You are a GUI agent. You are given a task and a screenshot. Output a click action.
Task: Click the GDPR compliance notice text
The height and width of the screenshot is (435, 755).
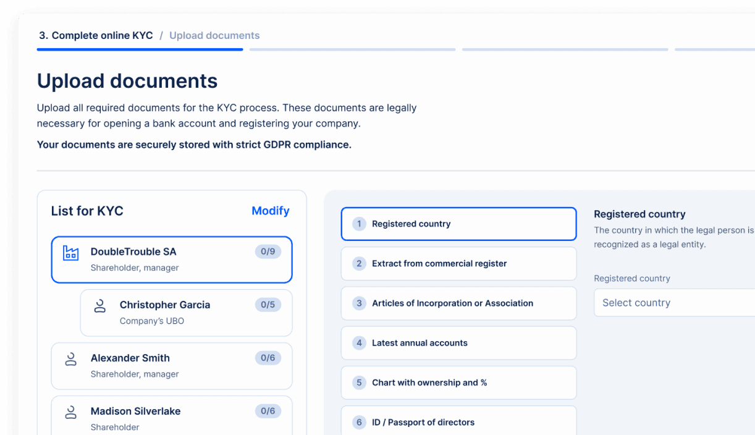[x=194, y=145]
